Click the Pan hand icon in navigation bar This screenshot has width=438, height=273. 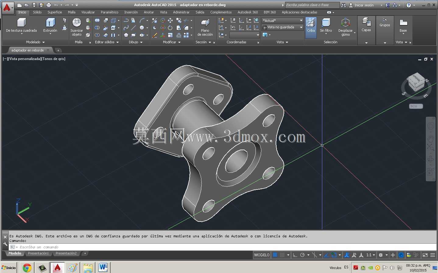click(x=430, y=139)
